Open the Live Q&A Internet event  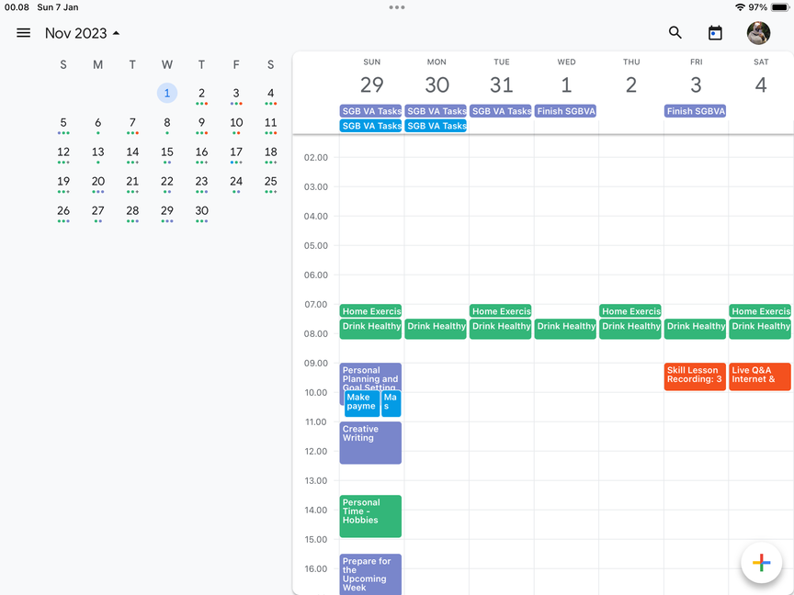click(x=760, y=376)
